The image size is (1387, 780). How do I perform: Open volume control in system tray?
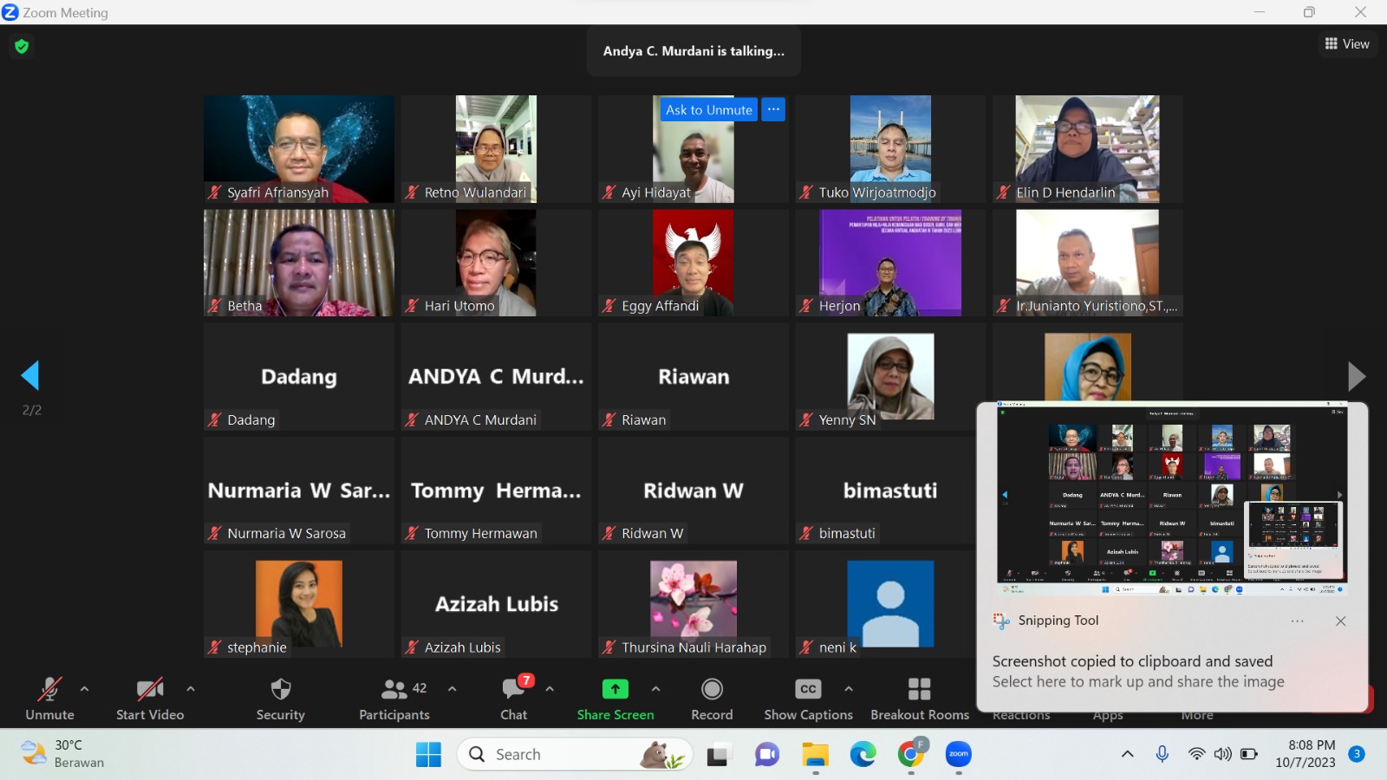(1222, 754)
